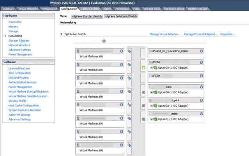Show info for the uplink group containing UpLink01
This screenshot has height=156, width=249.
[201, 114]
